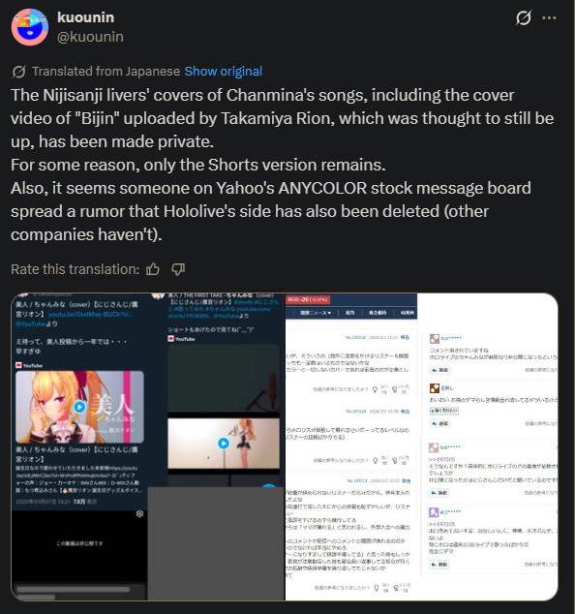Open the @kuounin handle
Viewport: 575px width, 614px height.
click(90, 37)
